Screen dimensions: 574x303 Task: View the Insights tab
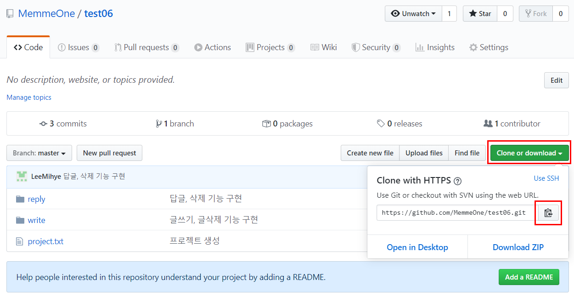click(x=435, y=47)
